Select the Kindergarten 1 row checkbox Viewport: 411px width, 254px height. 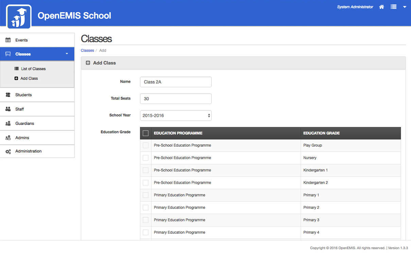145,170
